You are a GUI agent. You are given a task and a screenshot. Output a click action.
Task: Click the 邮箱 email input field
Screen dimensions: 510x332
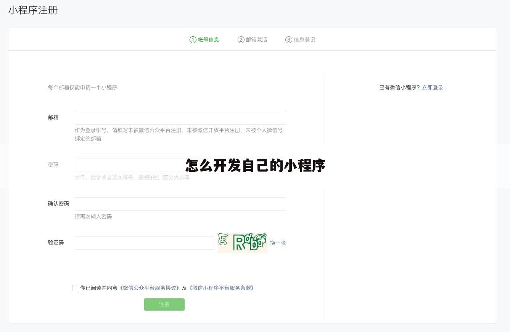tap(180, 118)
